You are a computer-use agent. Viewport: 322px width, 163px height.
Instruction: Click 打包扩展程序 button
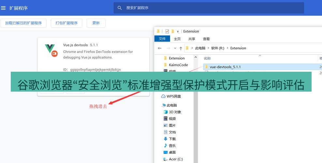pyautogui.click(x=66, y=23)
